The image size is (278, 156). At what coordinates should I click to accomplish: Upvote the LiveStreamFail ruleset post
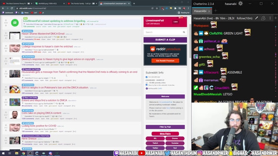(x=6, y=20)
